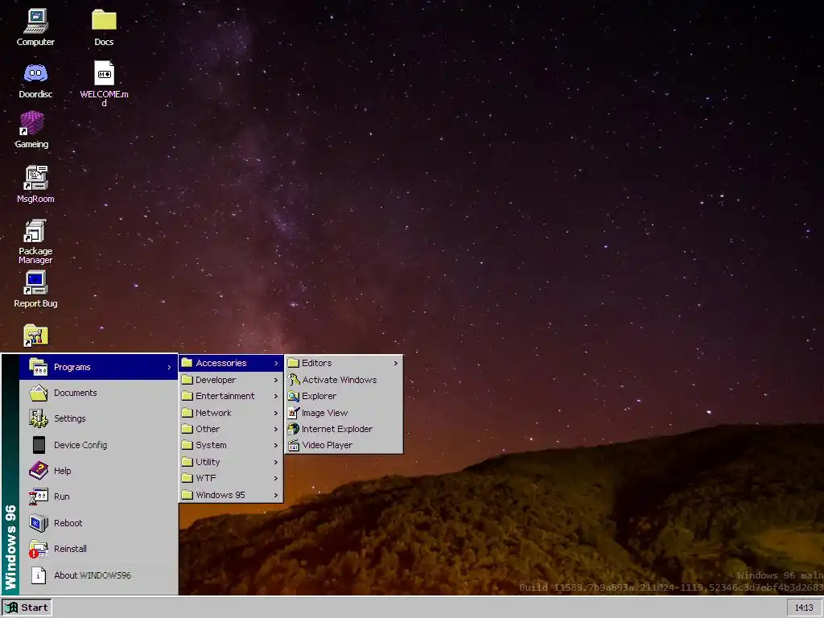824x618 pixels.
Task: Expand the Accessories submenu chevron
Action: click(x=276, y=363)
